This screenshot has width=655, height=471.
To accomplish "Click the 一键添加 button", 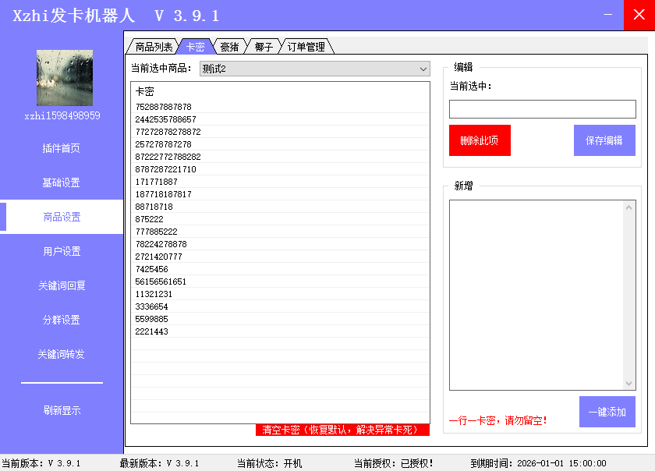I will (607, 412).
